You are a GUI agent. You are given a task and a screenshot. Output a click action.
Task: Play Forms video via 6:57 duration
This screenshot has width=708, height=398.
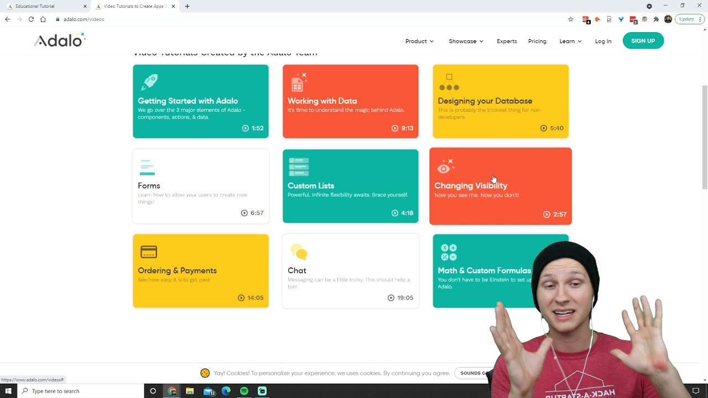pyautogui.click(x=252, y=213)
